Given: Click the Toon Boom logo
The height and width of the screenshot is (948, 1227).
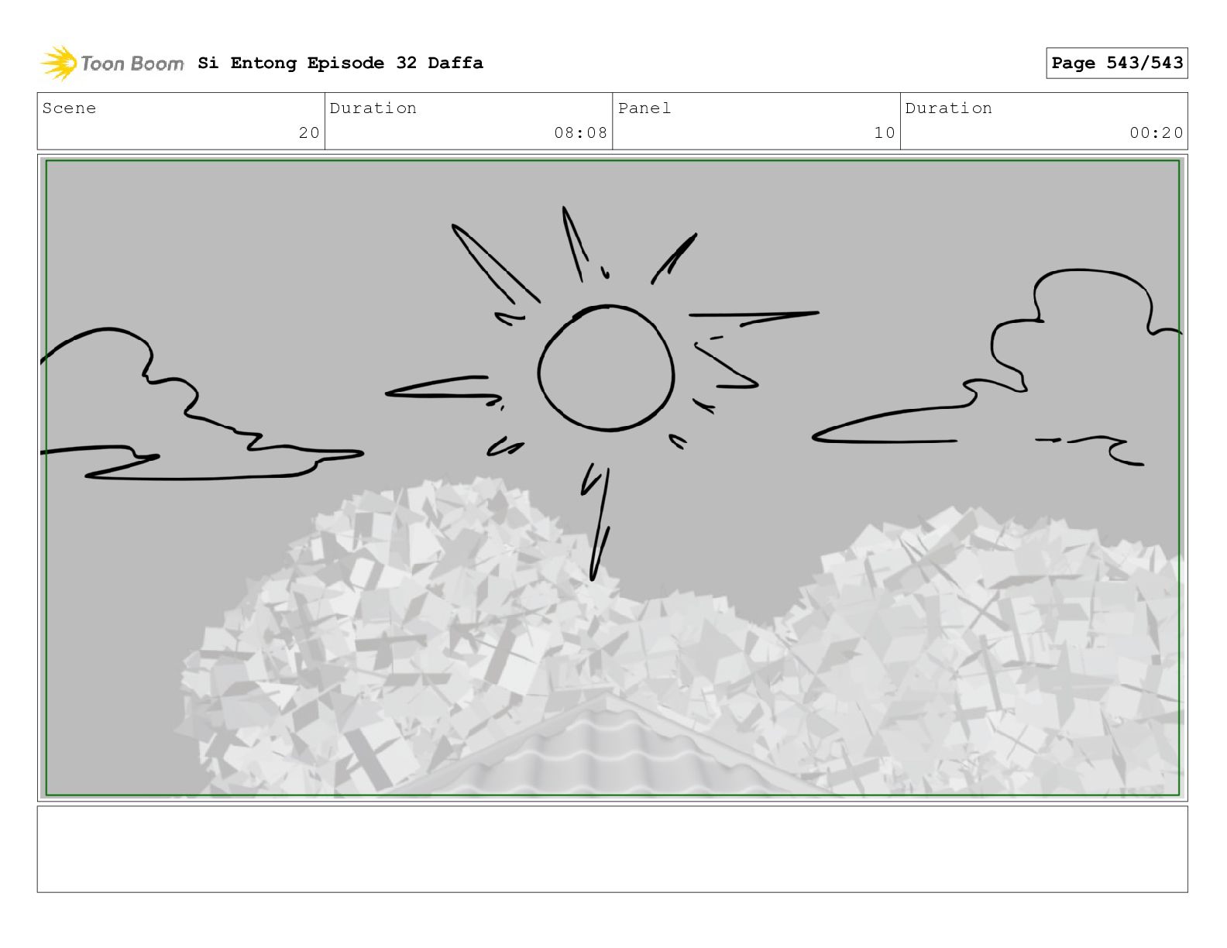Looking at the screenshot, I should pos(112,63).
